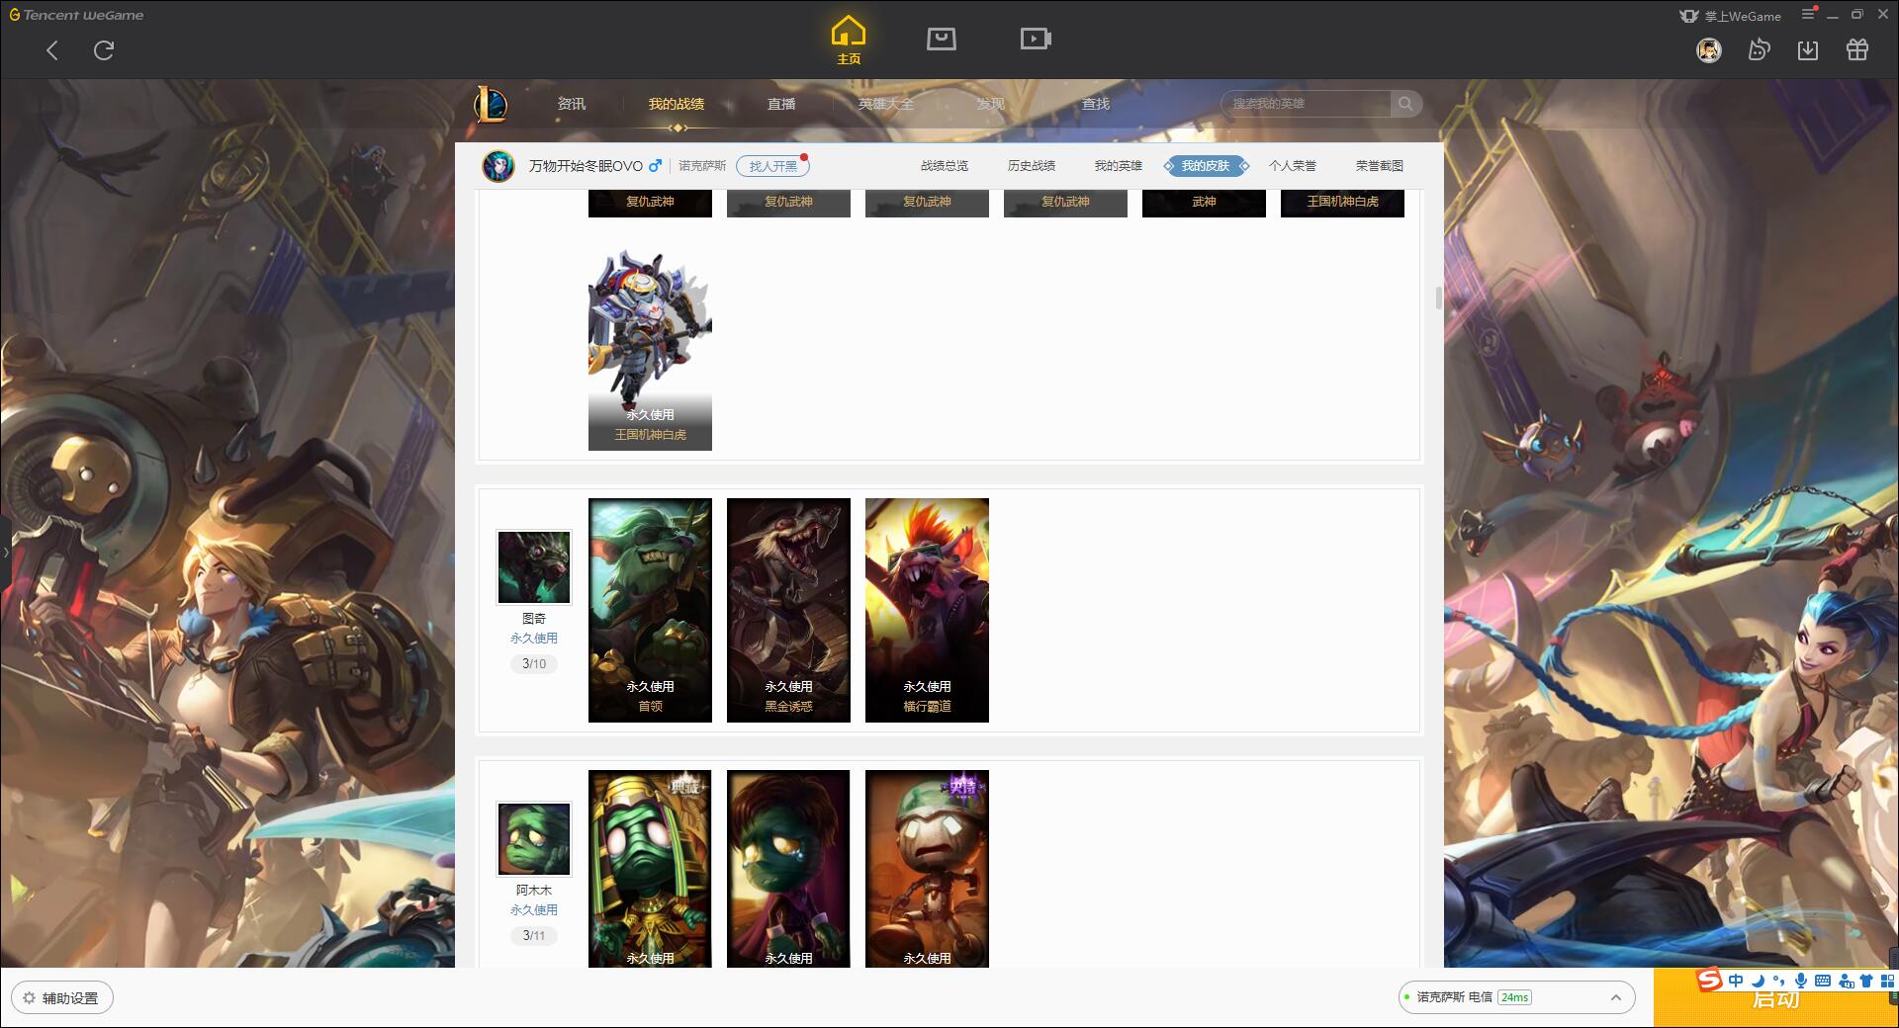Switch to the 资讯 tab
The image size is (1899, 1028).
pos(572,104)
